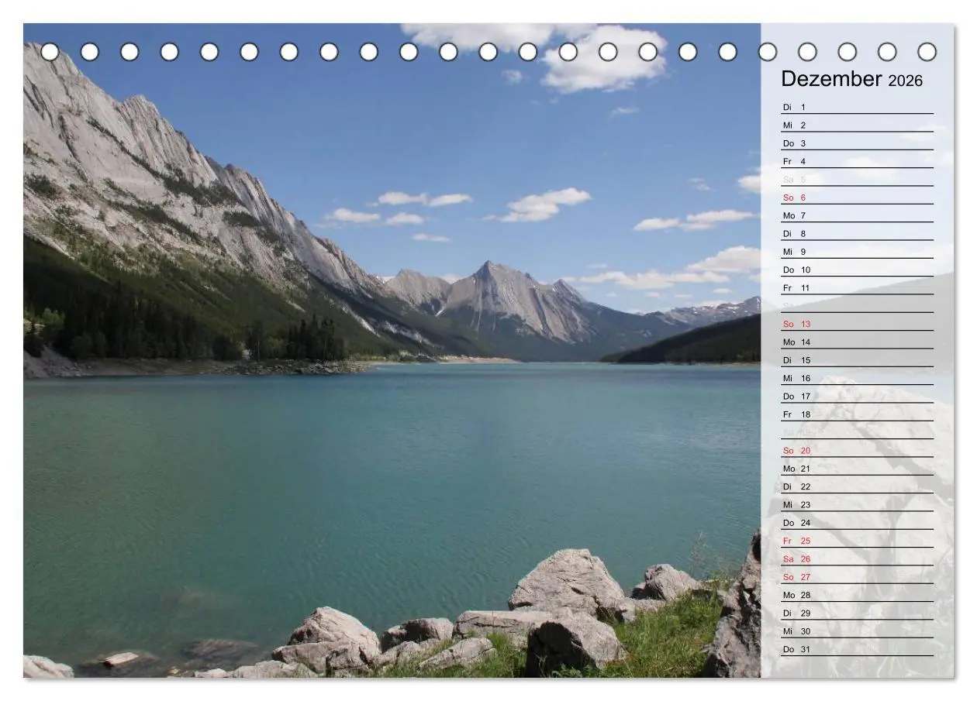
Task: Select the 'Mi 23' calendar row
Action: [857, 504]
